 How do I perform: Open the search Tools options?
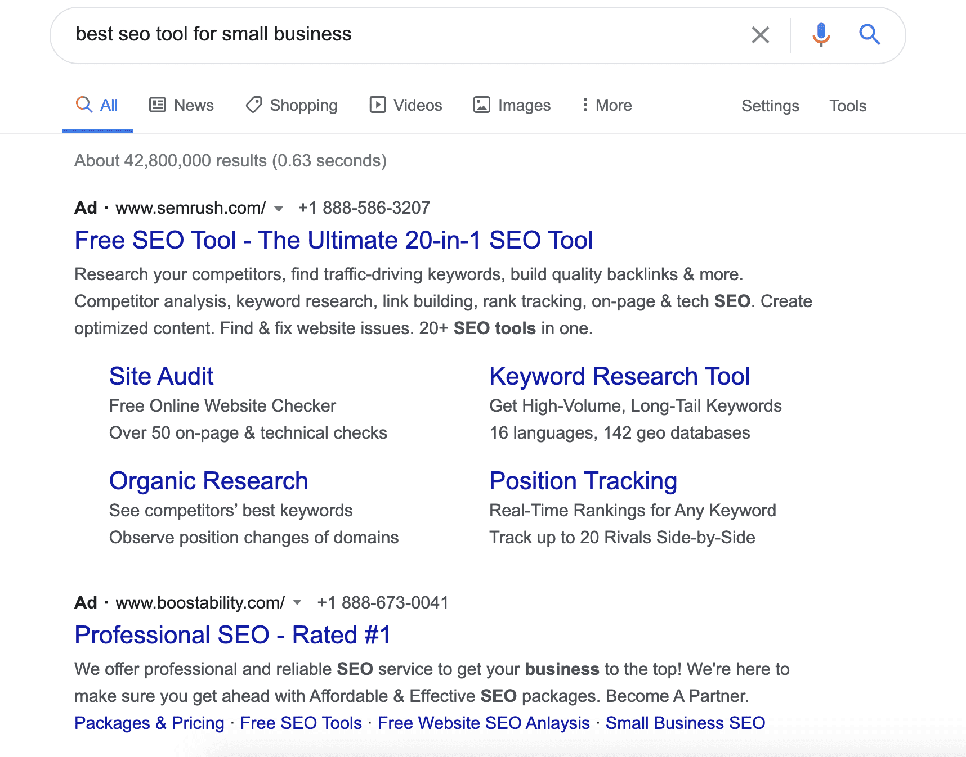[847, 106]
